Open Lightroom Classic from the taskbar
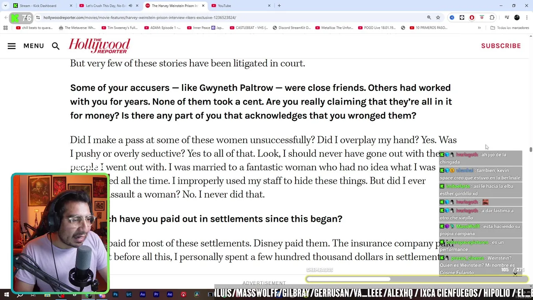This screenshot has width=533, height=300. click(129, 295)
